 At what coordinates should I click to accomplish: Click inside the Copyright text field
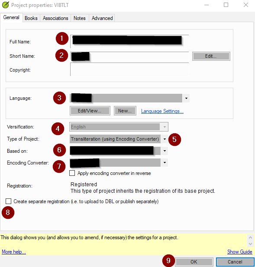pos(129,69)
